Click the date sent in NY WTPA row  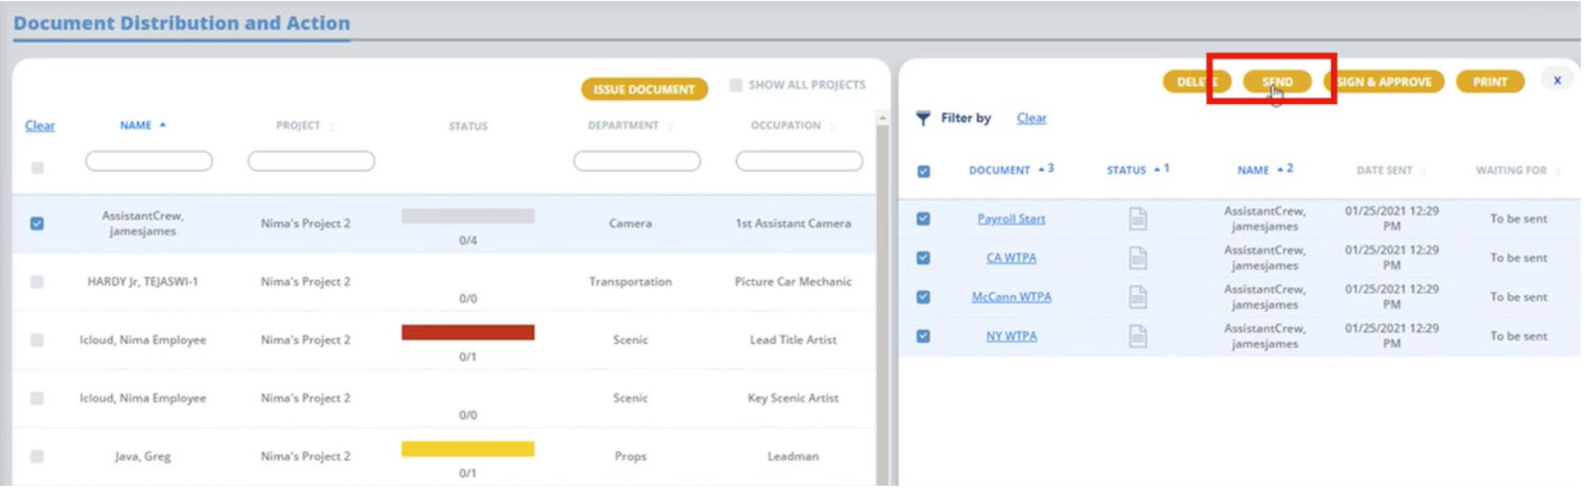[1391, 336]
